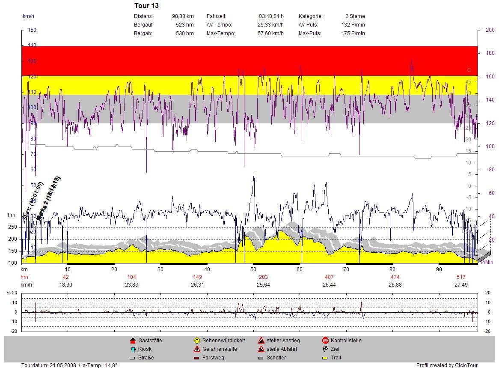This screenshot has height=368, width=499.
Task: Click the Schotter gray swatch in legend
Action: [261, 358]
